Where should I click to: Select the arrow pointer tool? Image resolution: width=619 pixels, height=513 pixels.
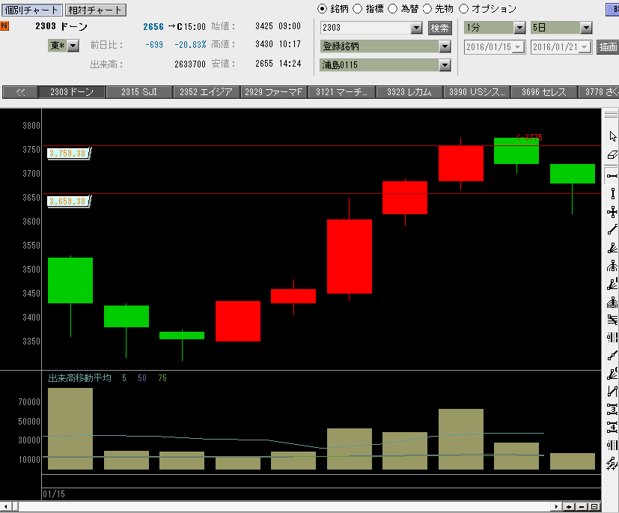click(612, 136)
